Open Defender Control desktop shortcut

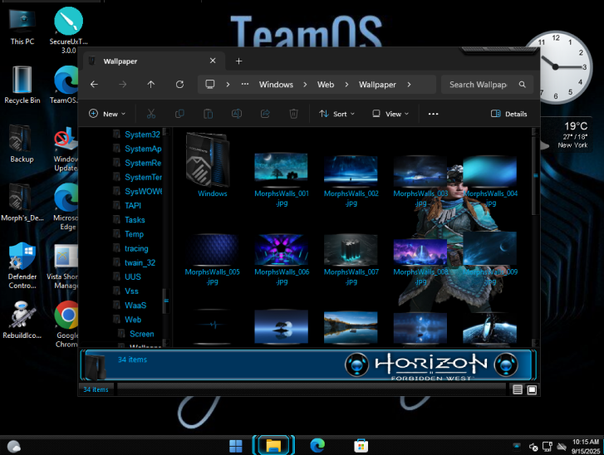point(22,266)
